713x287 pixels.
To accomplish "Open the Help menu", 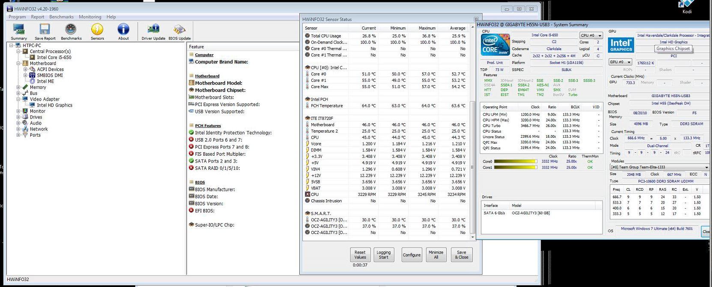I will (x=111, y=17).
